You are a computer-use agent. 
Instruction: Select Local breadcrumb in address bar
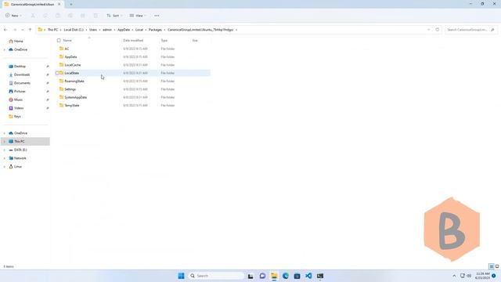139,30
